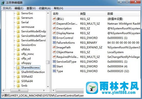Viewport: 142px width, 99px height.
Task: Click the SharedAccess folder icon
Action: tap(18, 68)
